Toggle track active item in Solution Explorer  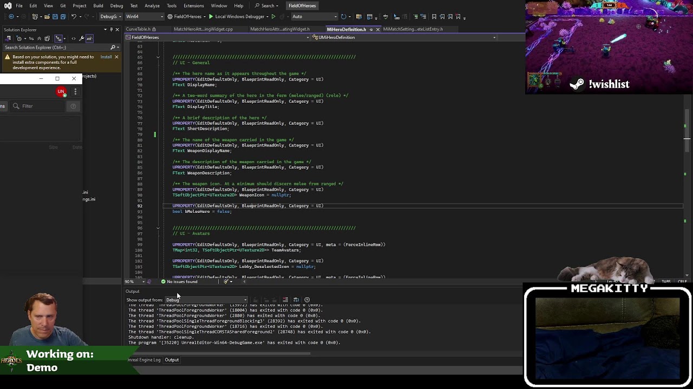click(x=58, y=38)
